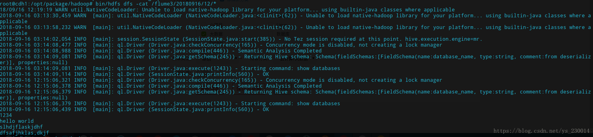Click the 'hello world' output line

[17, 121]
